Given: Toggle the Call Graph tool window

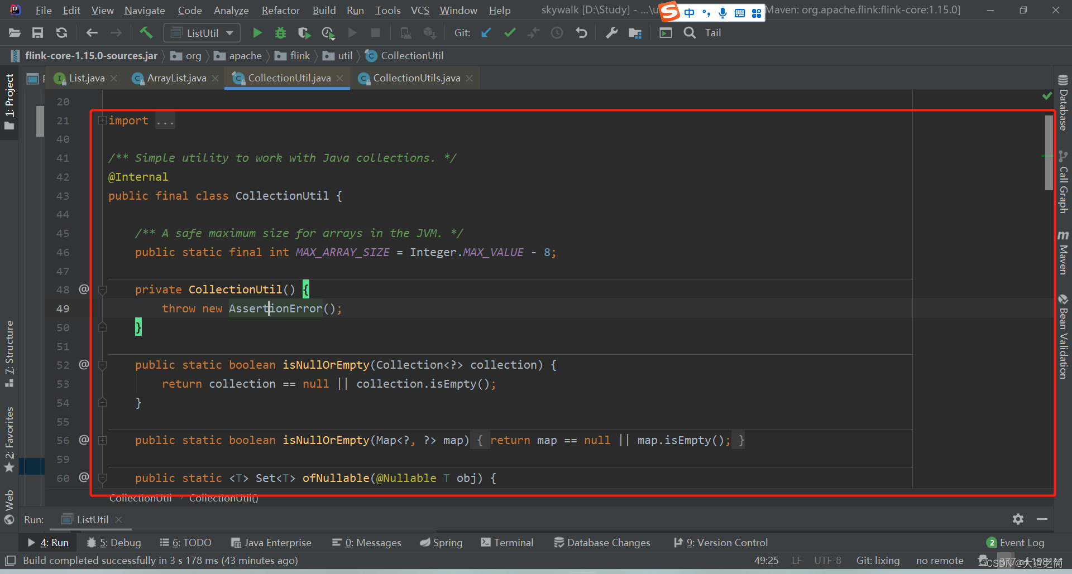Looking at the screenshot, I should (1063, 182).
